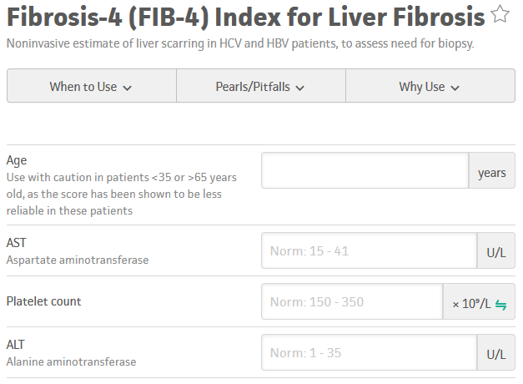This screenshot has height=384, width=523.
Task: Favorite the FIB-4 calculator with the star
Action: click(500, 14)
